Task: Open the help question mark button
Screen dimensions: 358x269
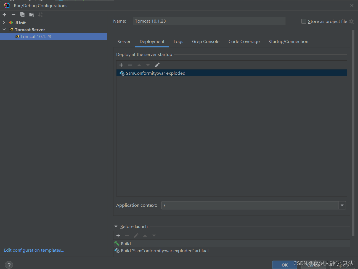Action: [9, 265]
